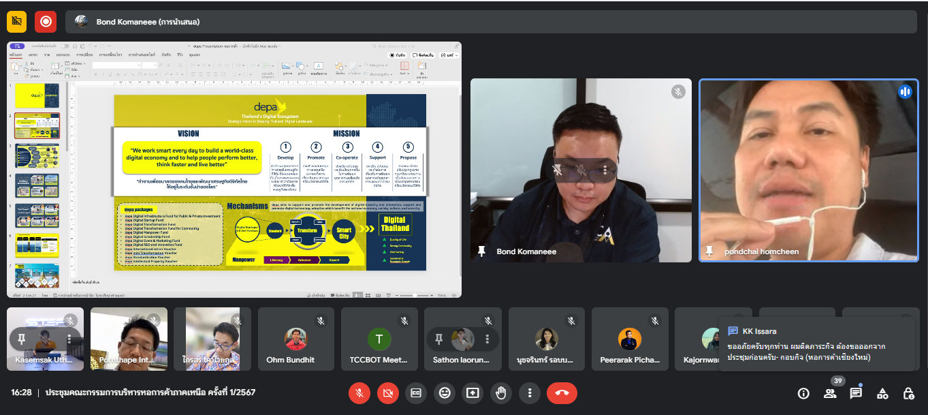Unmute microphone using the red mic button
This screenshot has width=928, height=415.
pos(359,393)
